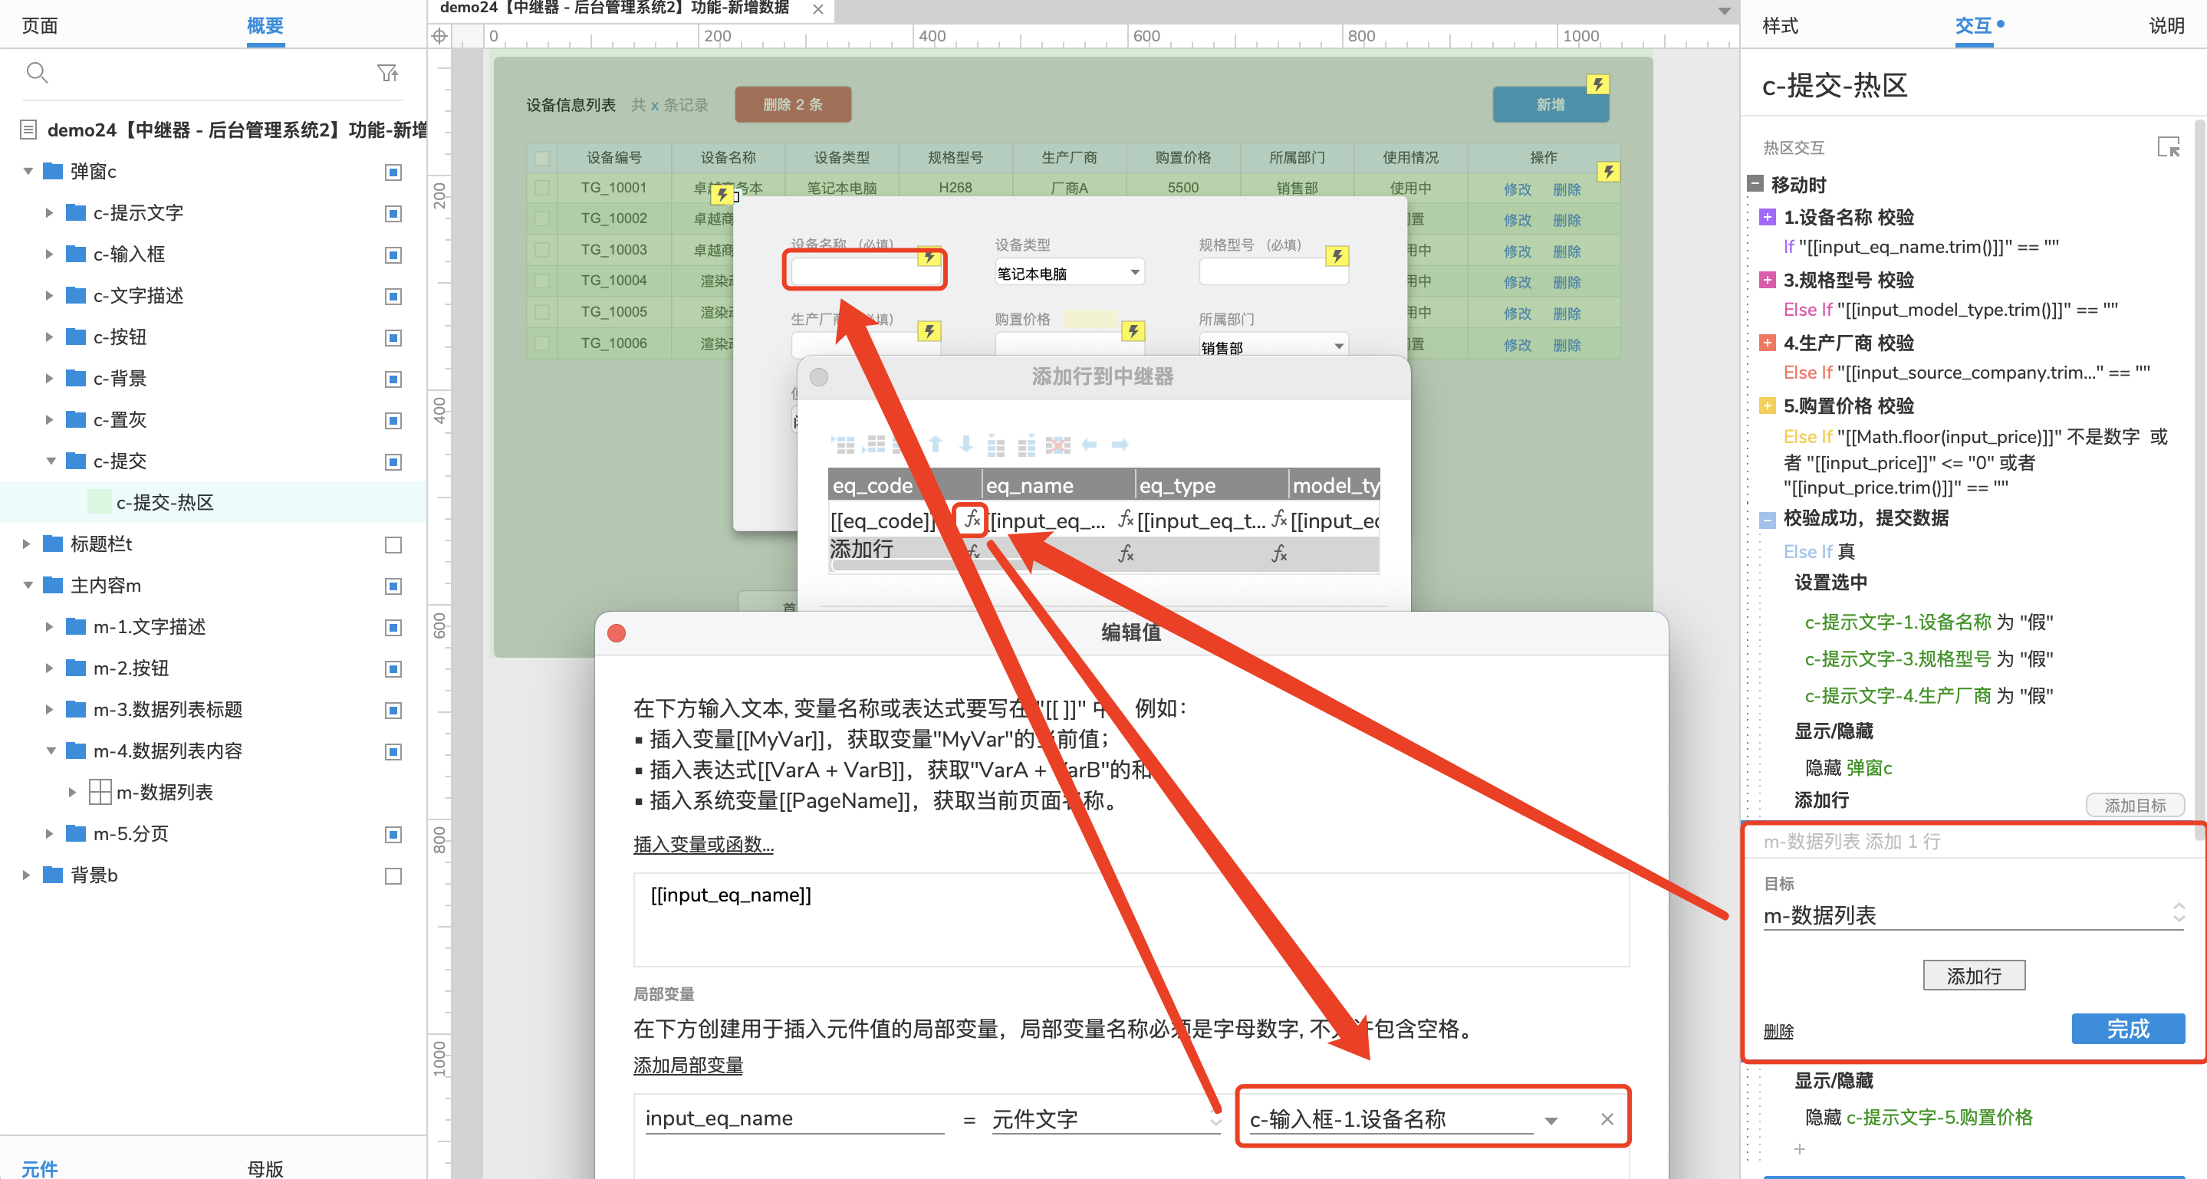Click the [[input_eq_name]] expression text area

coord(1131,920)
